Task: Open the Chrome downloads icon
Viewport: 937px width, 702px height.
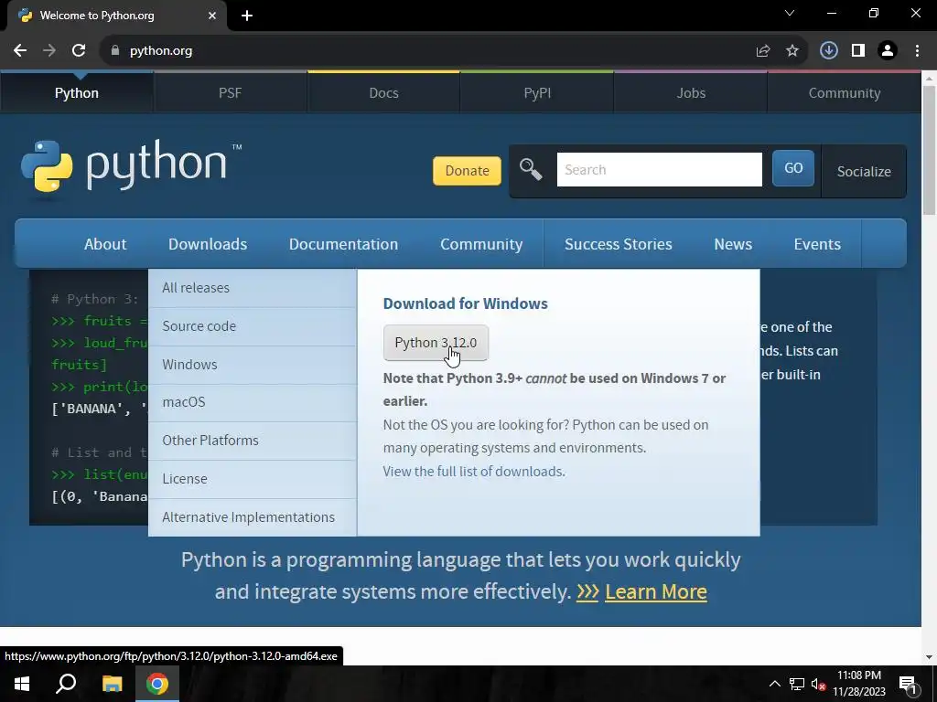Action: click(x=828, y=51)
